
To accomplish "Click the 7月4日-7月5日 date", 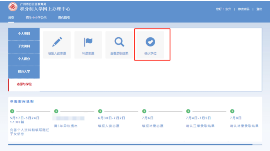I will pyautogui.click(x=198, y=118).
